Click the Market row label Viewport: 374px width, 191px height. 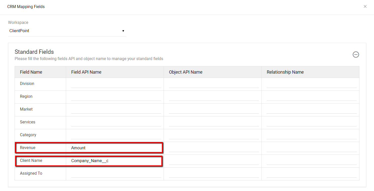[x=26, y=109]
